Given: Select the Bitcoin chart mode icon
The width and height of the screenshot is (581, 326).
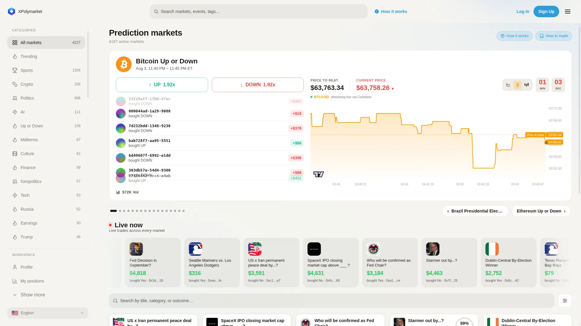Looking at the screenshot, I should tap(517, 85).
